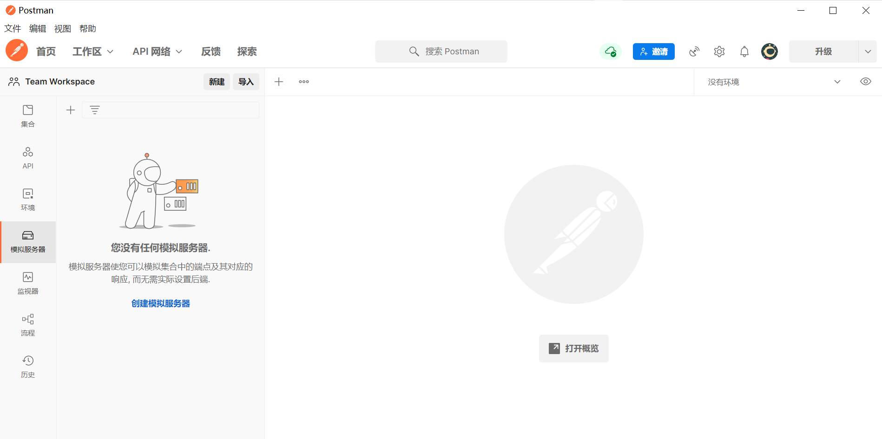Click the Team Workspace people icon
Screen dimensions: 882x439
[x=14, y=82]
